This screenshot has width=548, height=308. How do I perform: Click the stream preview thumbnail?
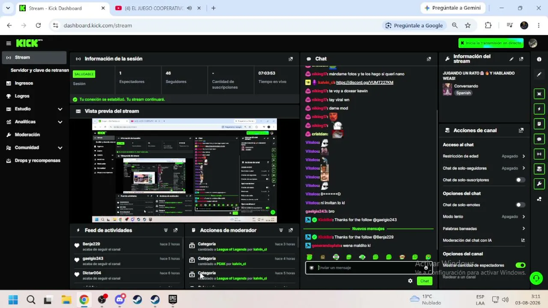(185, 171)
